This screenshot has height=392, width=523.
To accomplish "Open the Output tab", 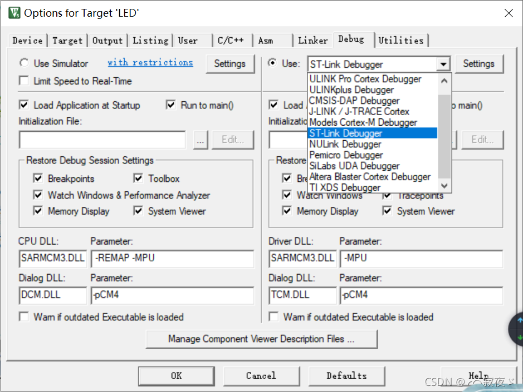I will click(x=107, y=41).
